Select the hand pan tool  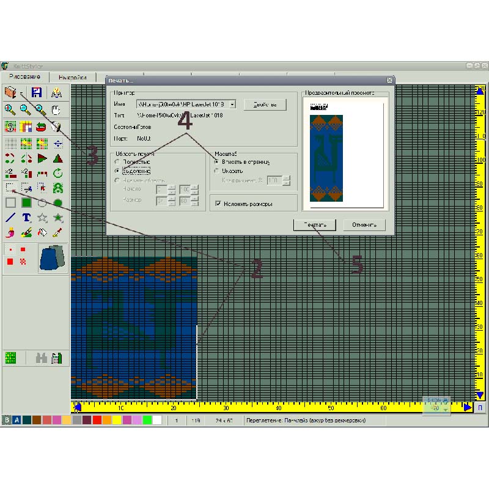tap(56, 109)
